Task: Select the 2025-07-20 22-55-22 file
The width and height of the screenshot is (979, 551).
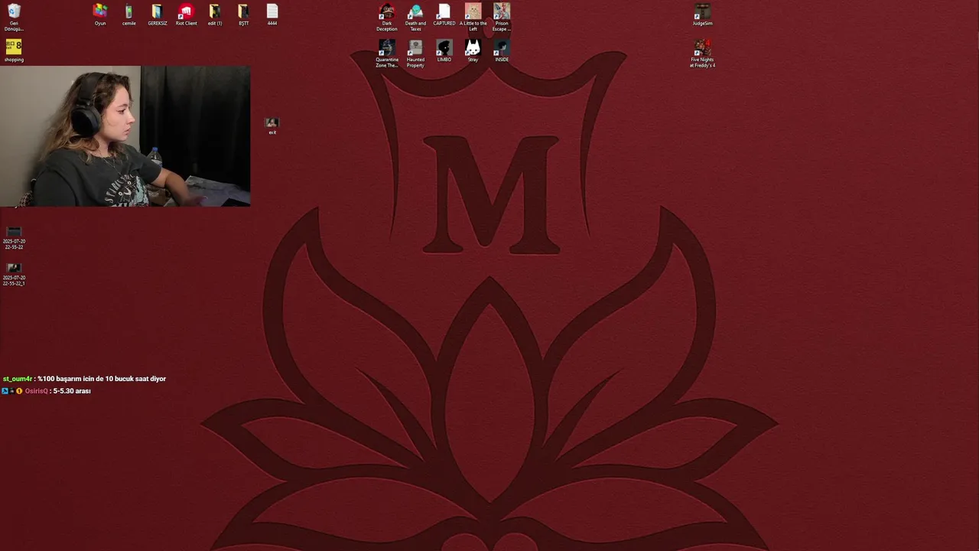Action: (x=14, y=238)
